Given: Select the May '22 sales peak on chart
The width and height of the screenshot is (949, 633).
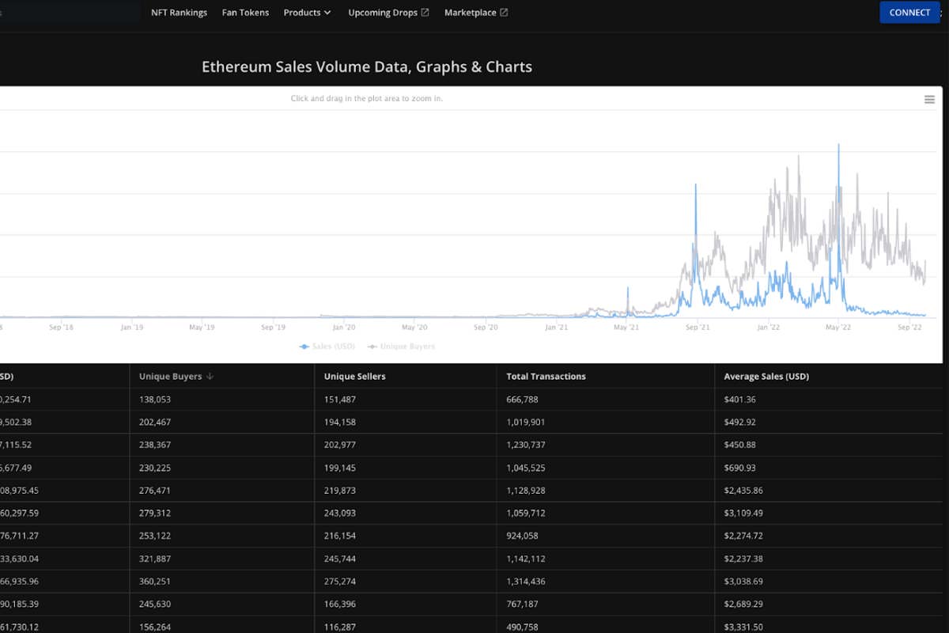Looking at the screenshot, I should pyautogui.click(x=838, y=145).
